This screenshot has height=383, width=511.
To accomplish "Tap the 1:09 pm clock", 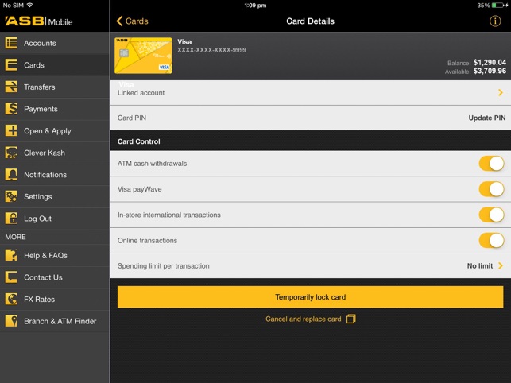I will click(256, 6).
